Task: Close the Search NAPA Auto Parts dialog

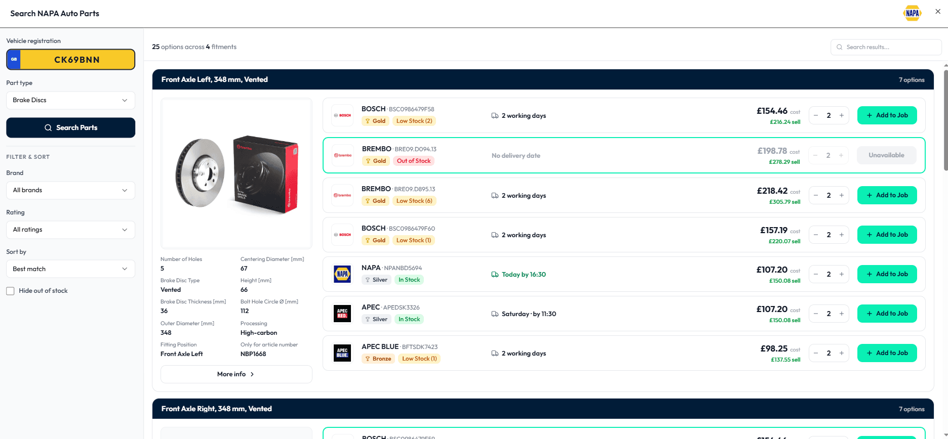Action: tap(938, 11)
